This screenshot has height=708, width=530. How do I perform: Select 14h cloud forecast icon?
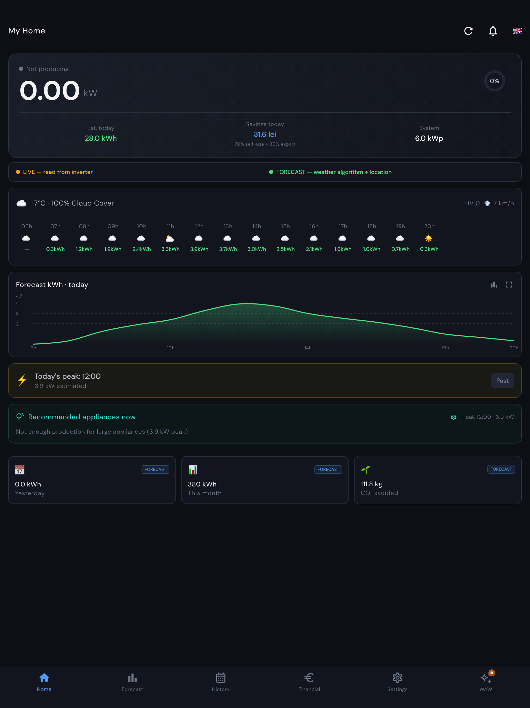256,238
